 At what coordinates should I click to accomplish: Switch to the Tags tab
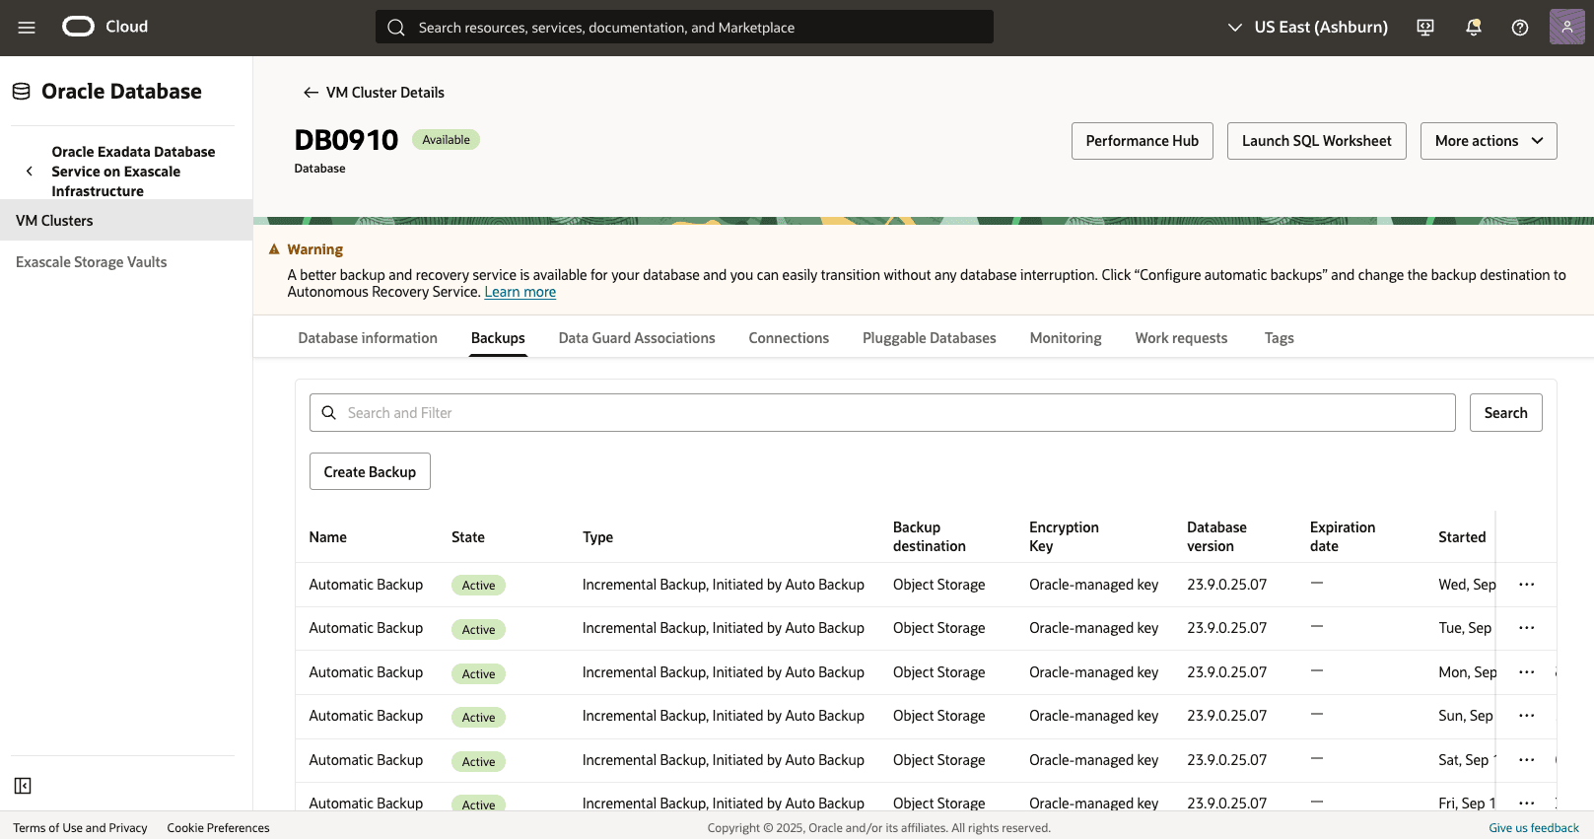pos(1280,338)
